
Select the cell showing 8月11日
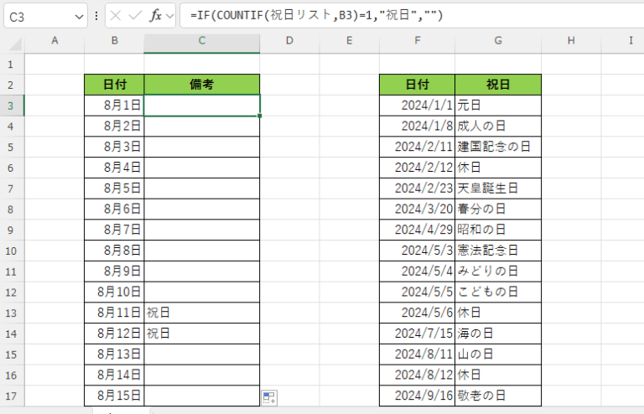[x=114, y=313]
